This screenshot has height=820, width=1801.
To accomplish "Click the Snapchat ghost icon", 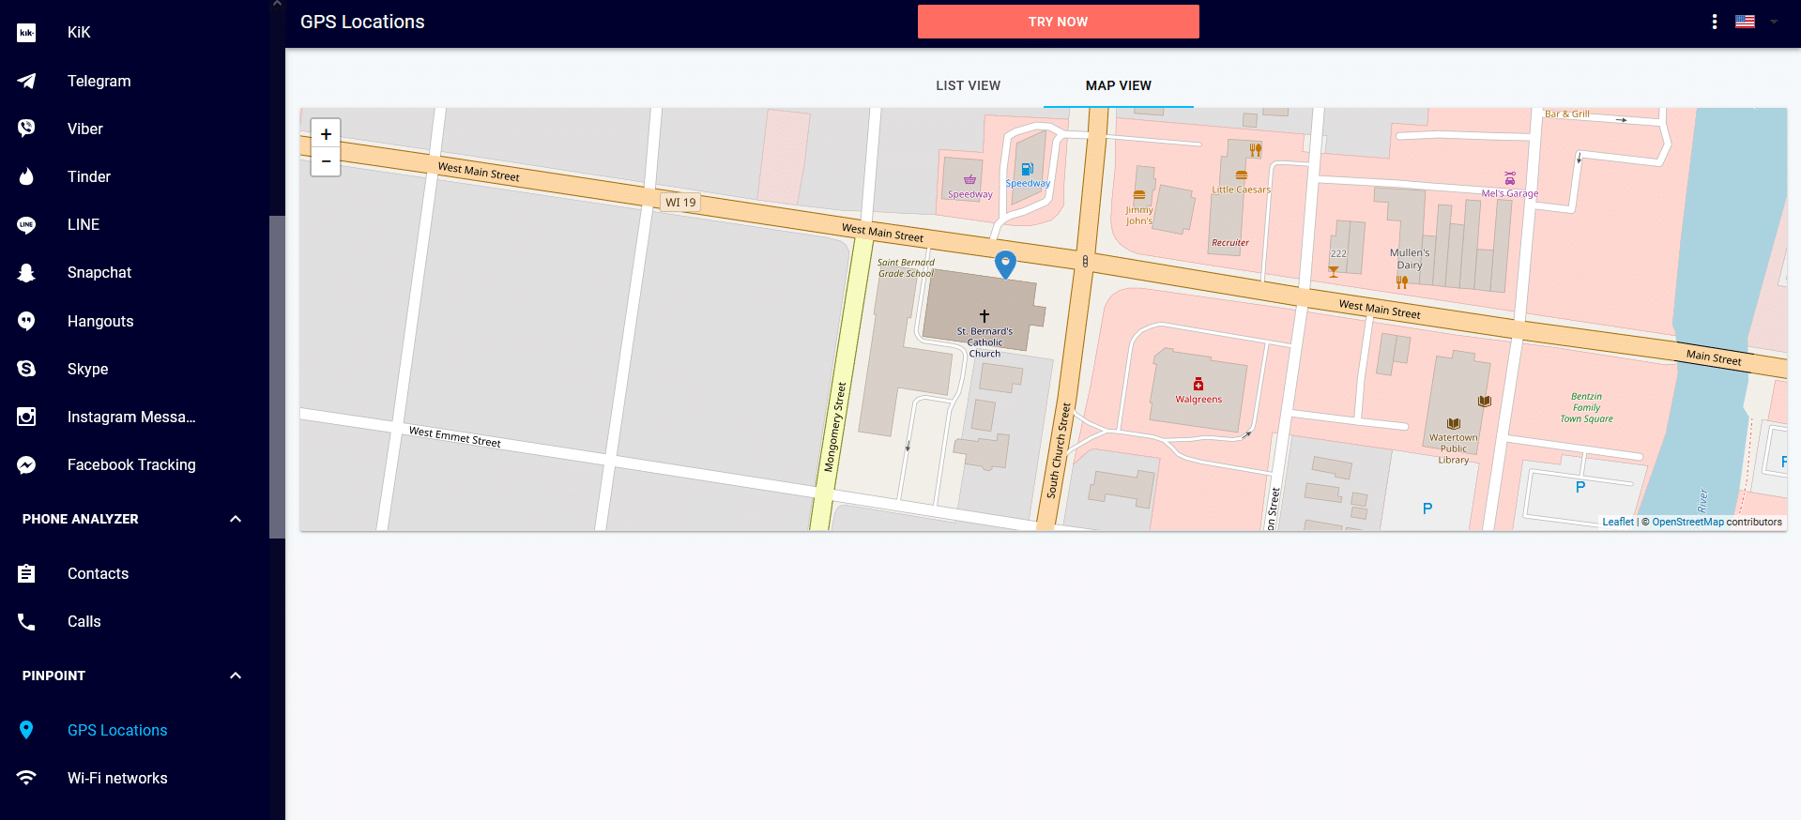I will point(26,272).
